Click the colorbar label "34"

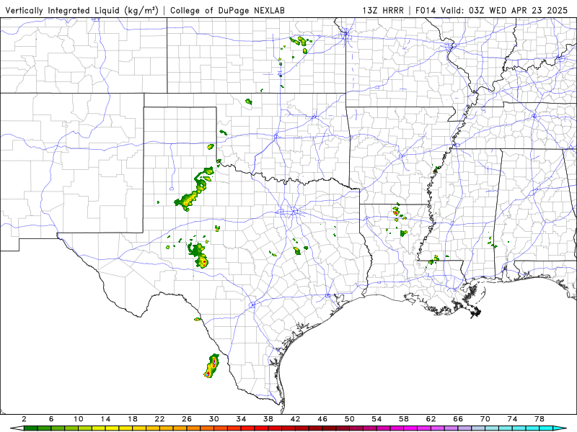(x=241, y=419)
